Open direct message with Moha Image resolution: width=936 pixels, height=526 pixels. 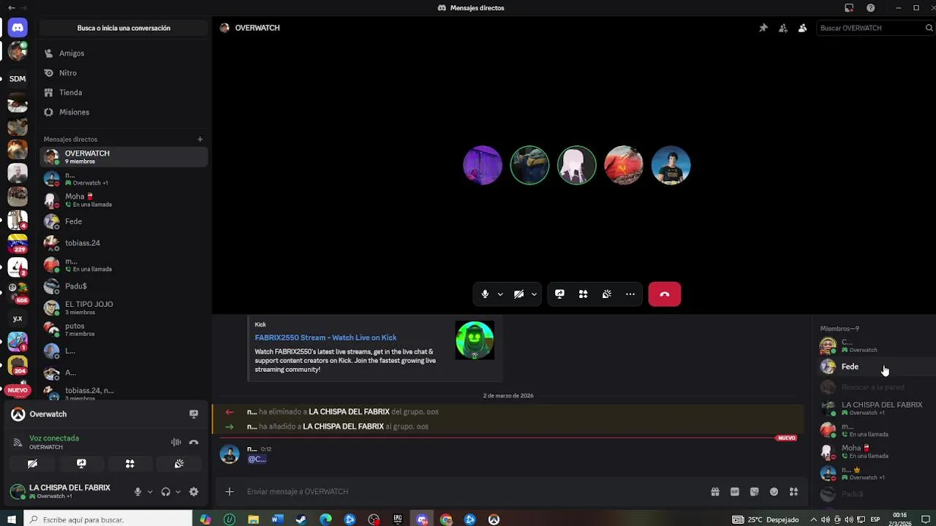[x=124, y=199]
